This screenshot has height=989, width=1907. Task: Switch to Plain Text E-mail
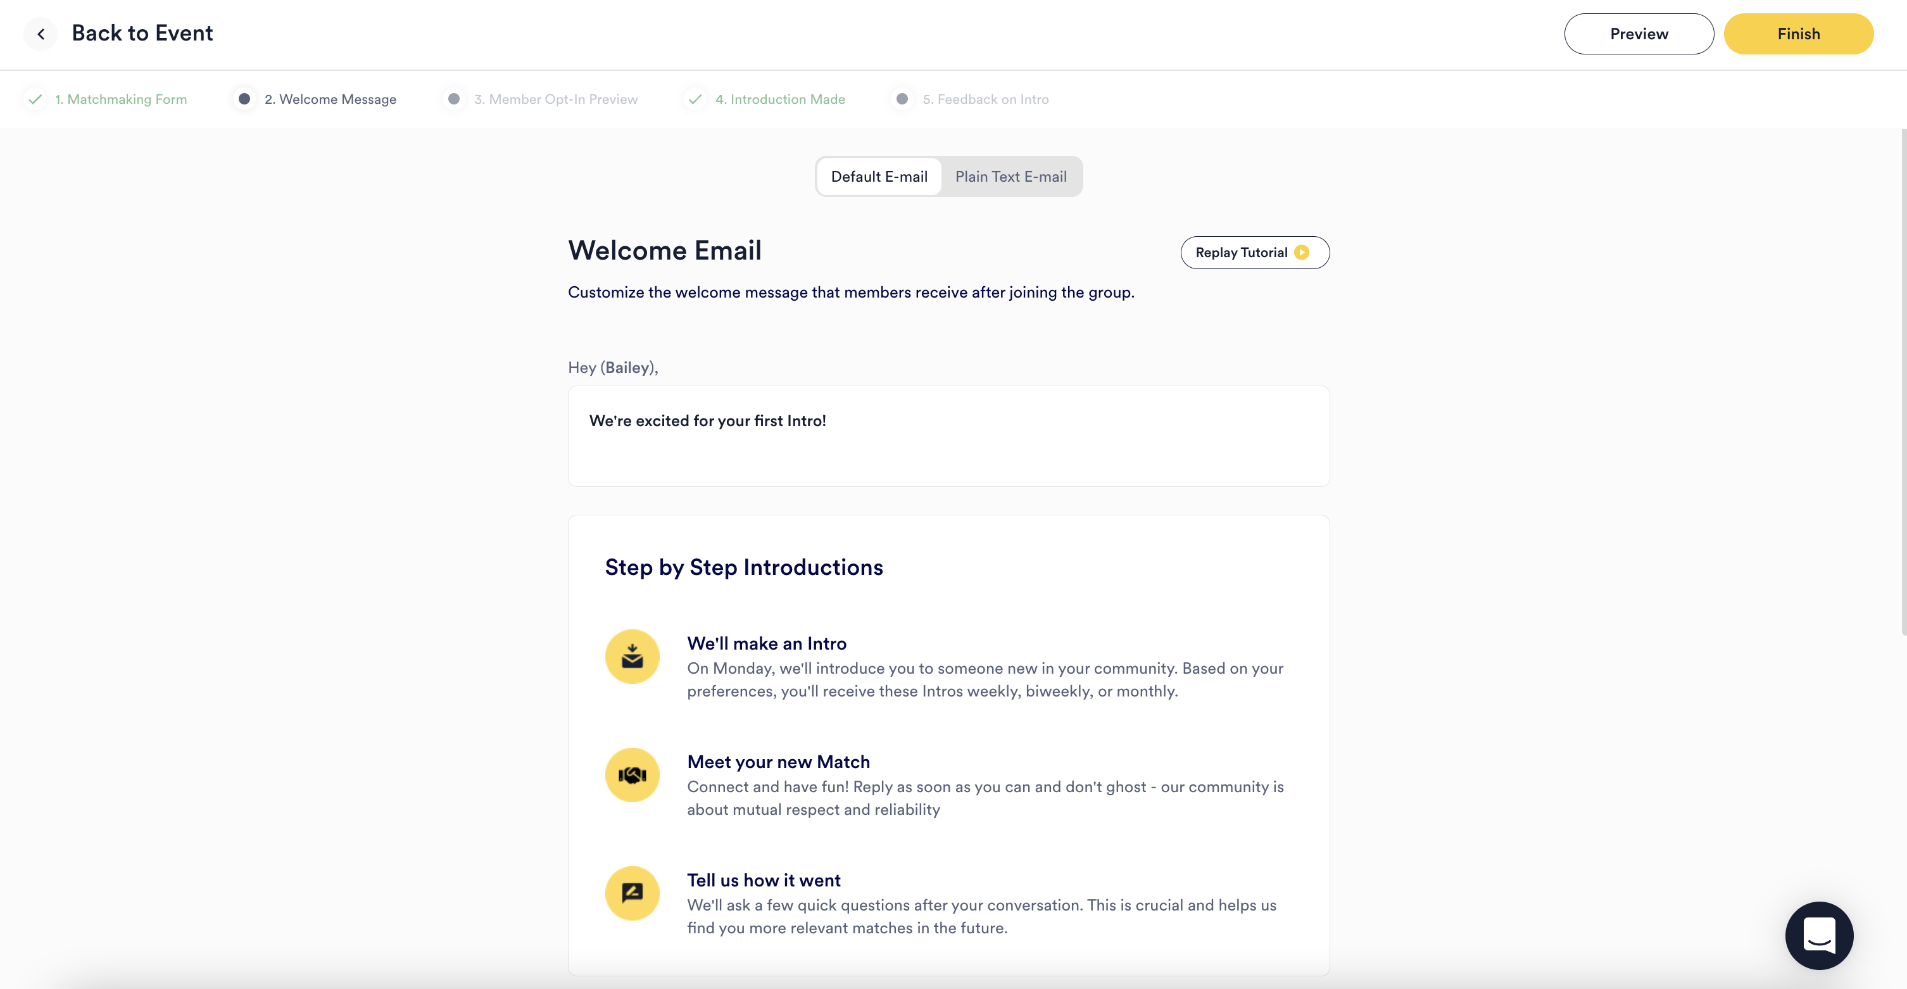coord(1010,177)
